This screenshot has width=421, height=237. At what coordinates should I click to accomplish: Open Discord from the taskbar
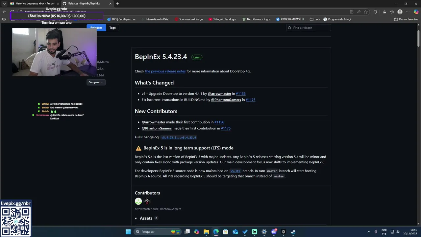coord(274,232)
